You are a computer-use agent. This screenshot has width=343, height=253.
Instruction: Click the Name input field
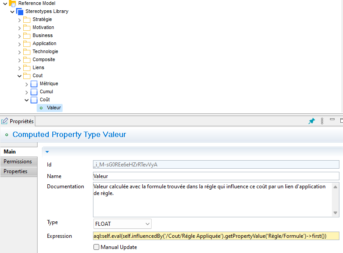[x=216, y=176]
